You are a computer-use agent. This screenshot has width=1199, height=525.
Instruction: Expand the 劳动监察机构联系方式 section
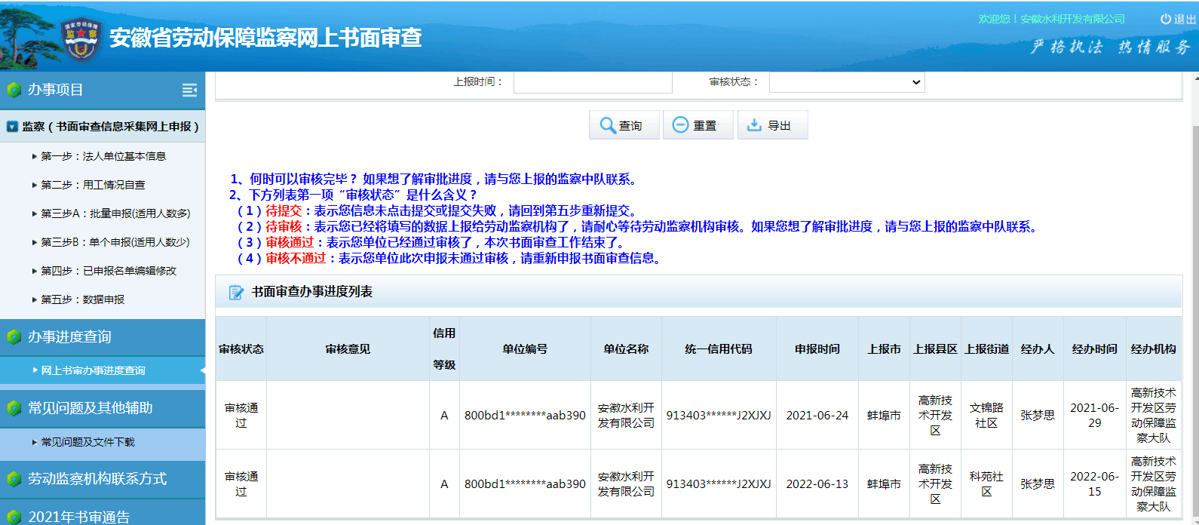tap(97, 479)
